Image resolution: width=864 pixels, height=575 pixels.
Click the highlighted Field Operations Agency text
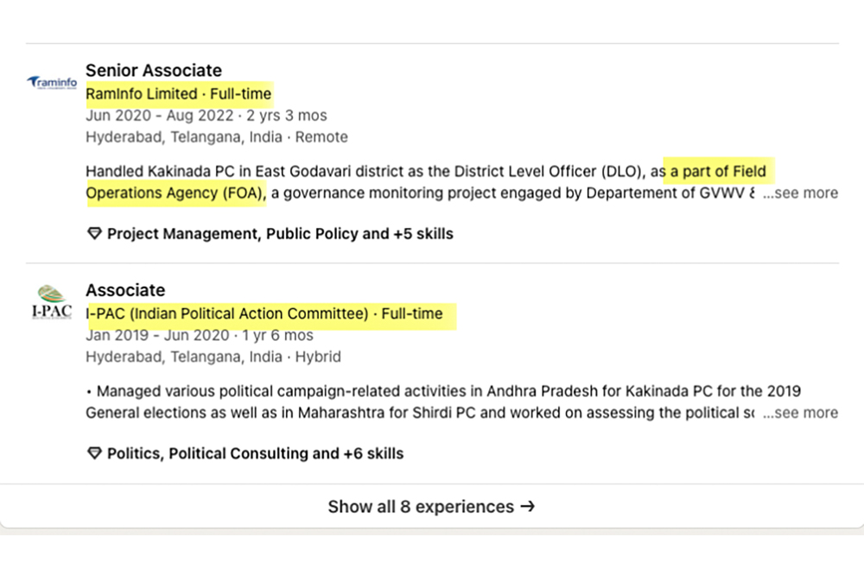pos(176,193)
